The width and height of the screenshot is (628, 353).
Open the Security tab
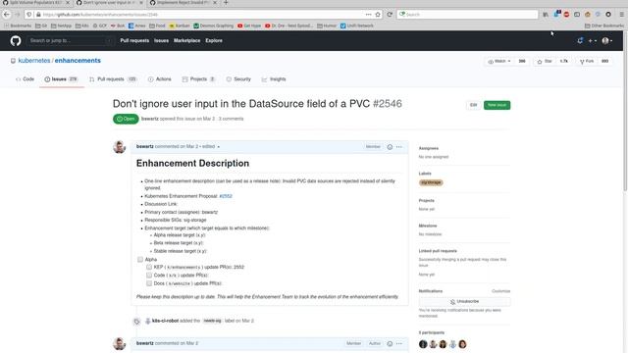point(238,79)
